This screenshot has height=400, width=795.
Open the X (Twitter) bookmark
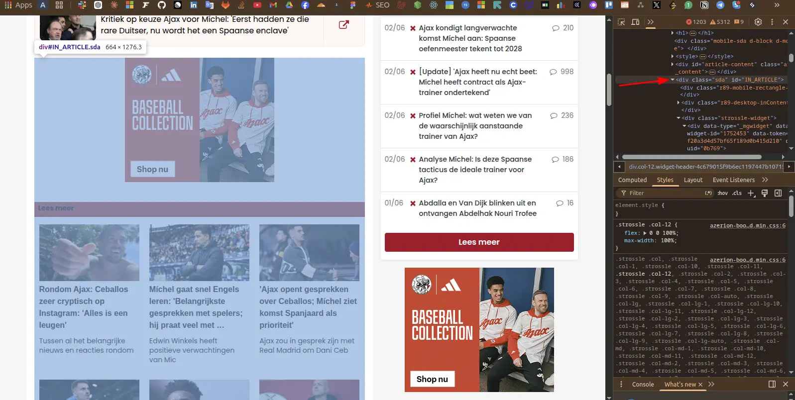pos(657,5)
